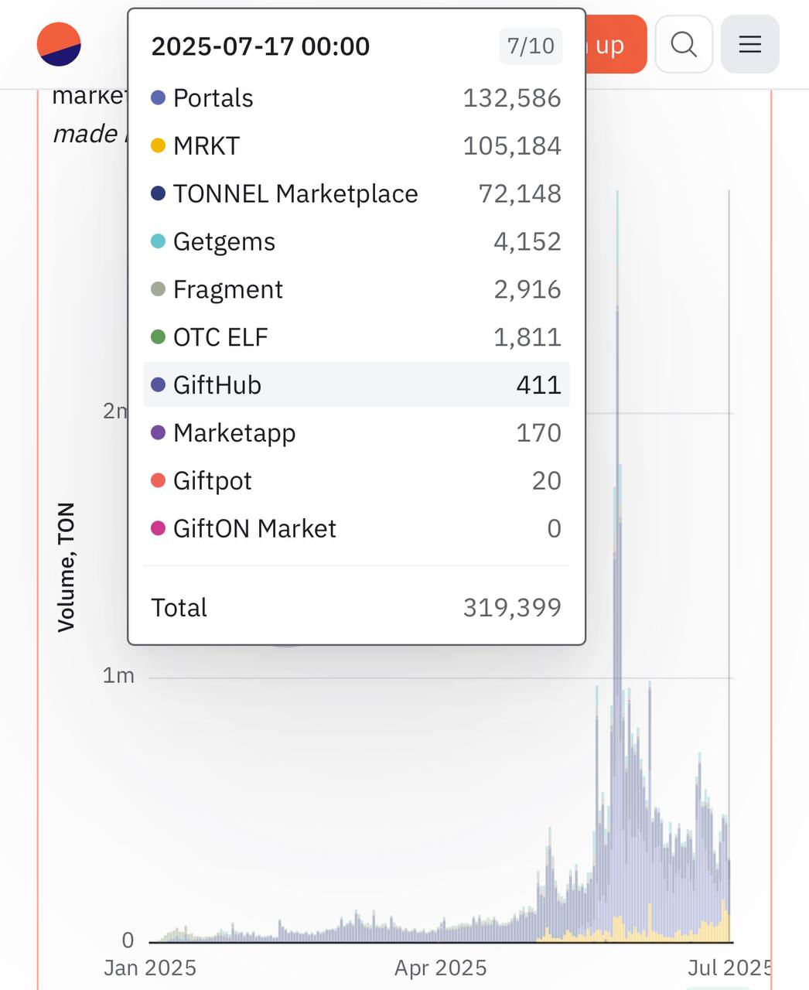Select the Marketapp label

pyautogui.click(x=234, y=433)
